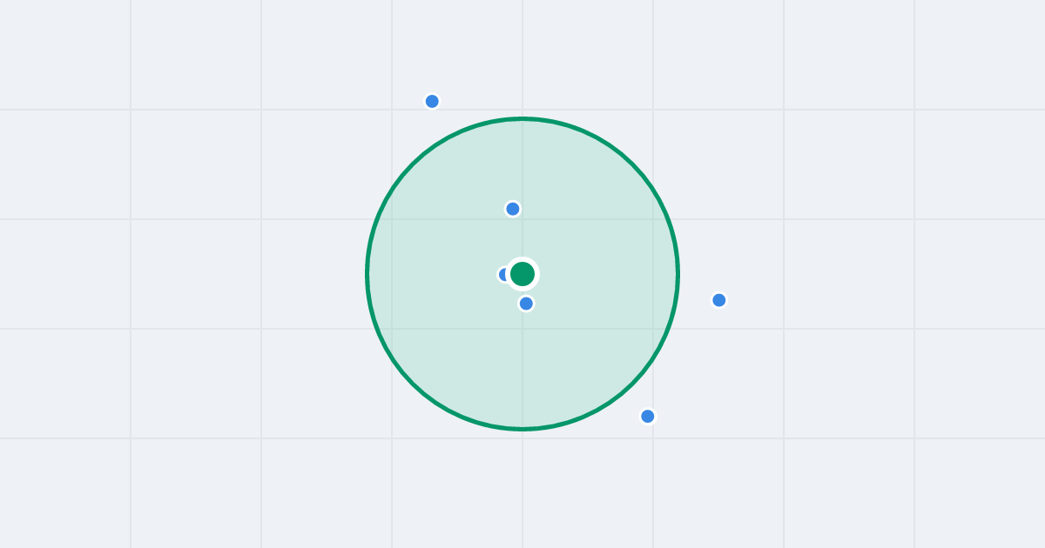Select the blue point outside the circle's right side

point(719,300)
